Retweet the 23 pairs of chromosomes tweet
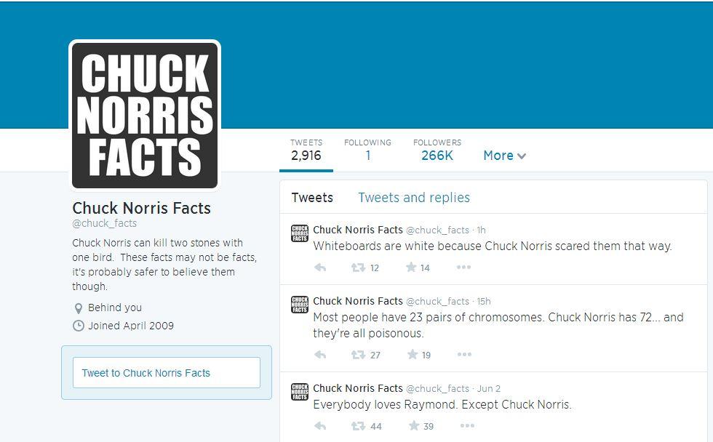Screen dimensions: 713x442 (358, 355)
